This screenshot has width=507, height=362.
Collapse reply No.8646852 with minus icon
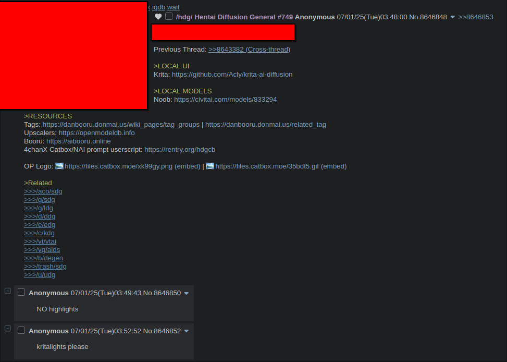pyautogui.click(x=8, y=328)
